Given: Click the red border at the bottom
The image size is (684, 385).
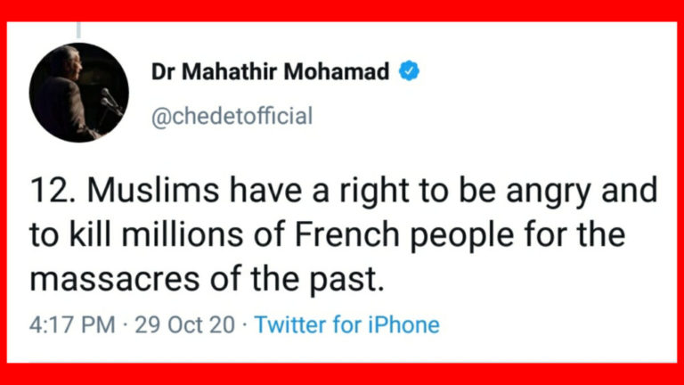Looking at the screenshot, I should (342, 374).
